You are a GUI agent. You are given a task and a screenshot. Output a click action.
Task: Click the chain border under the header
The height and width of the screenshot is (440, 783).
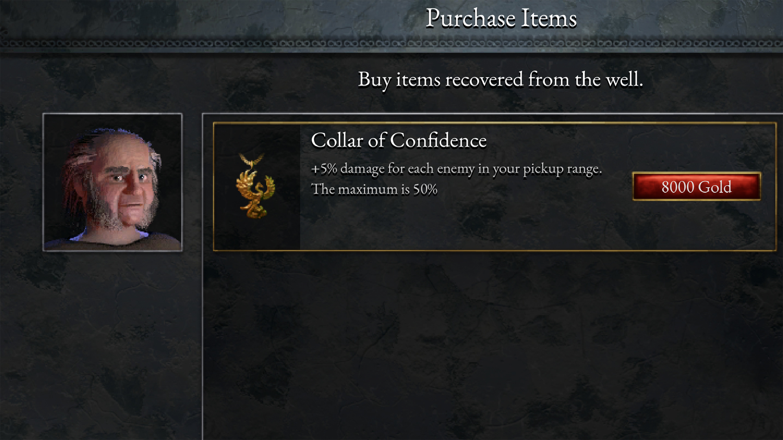(391, 43)
